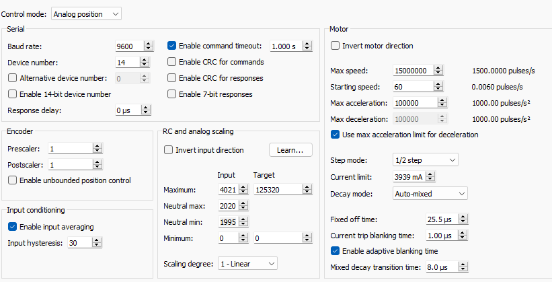Click the Max acceleration input field
552x282 pixels.
click(411, 103)
